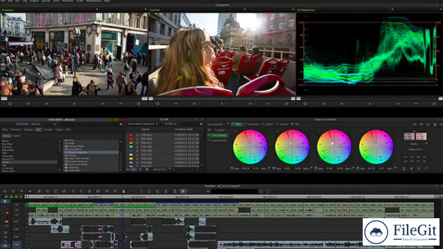Select the Effects palette tab icon

click(x=39, y=130)
